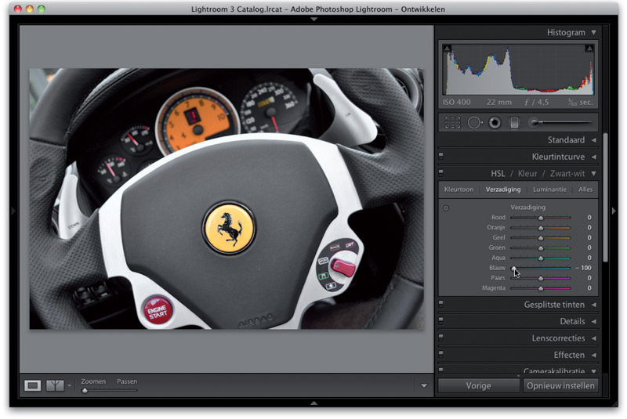Switch to Loupe view mode
This screenshot has height=419, width=627.
coord(32,385)
